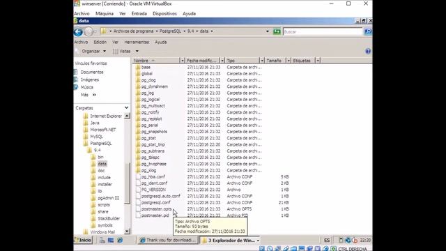Click the forward navigation arrow button
Image resolution: width=446 pixels, height=251 pixels.
[x=89, y=32]
